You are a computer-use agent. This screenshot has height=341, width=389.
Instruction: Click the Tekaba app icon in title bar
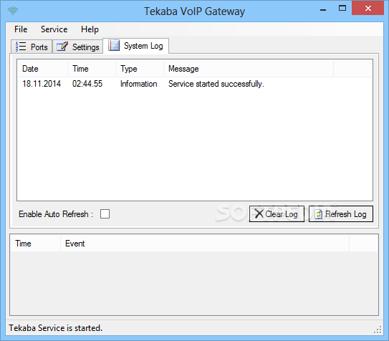coord(13,11)
